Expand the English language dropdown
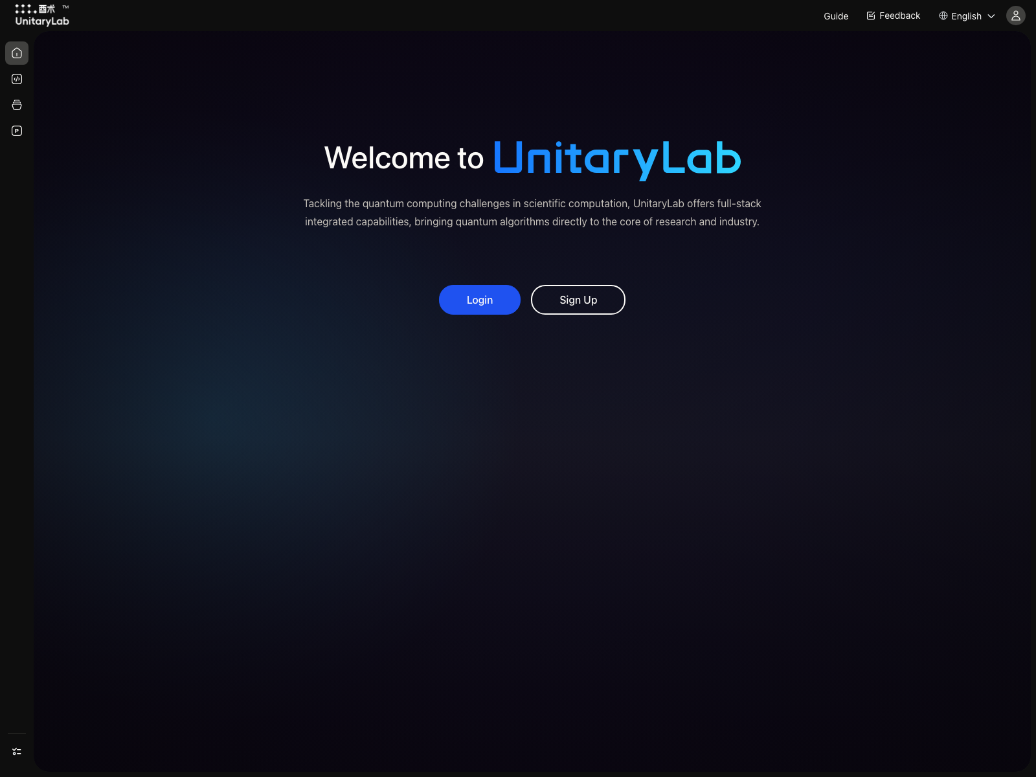This screenshot has width=1036, height=777. pos(967,16)
